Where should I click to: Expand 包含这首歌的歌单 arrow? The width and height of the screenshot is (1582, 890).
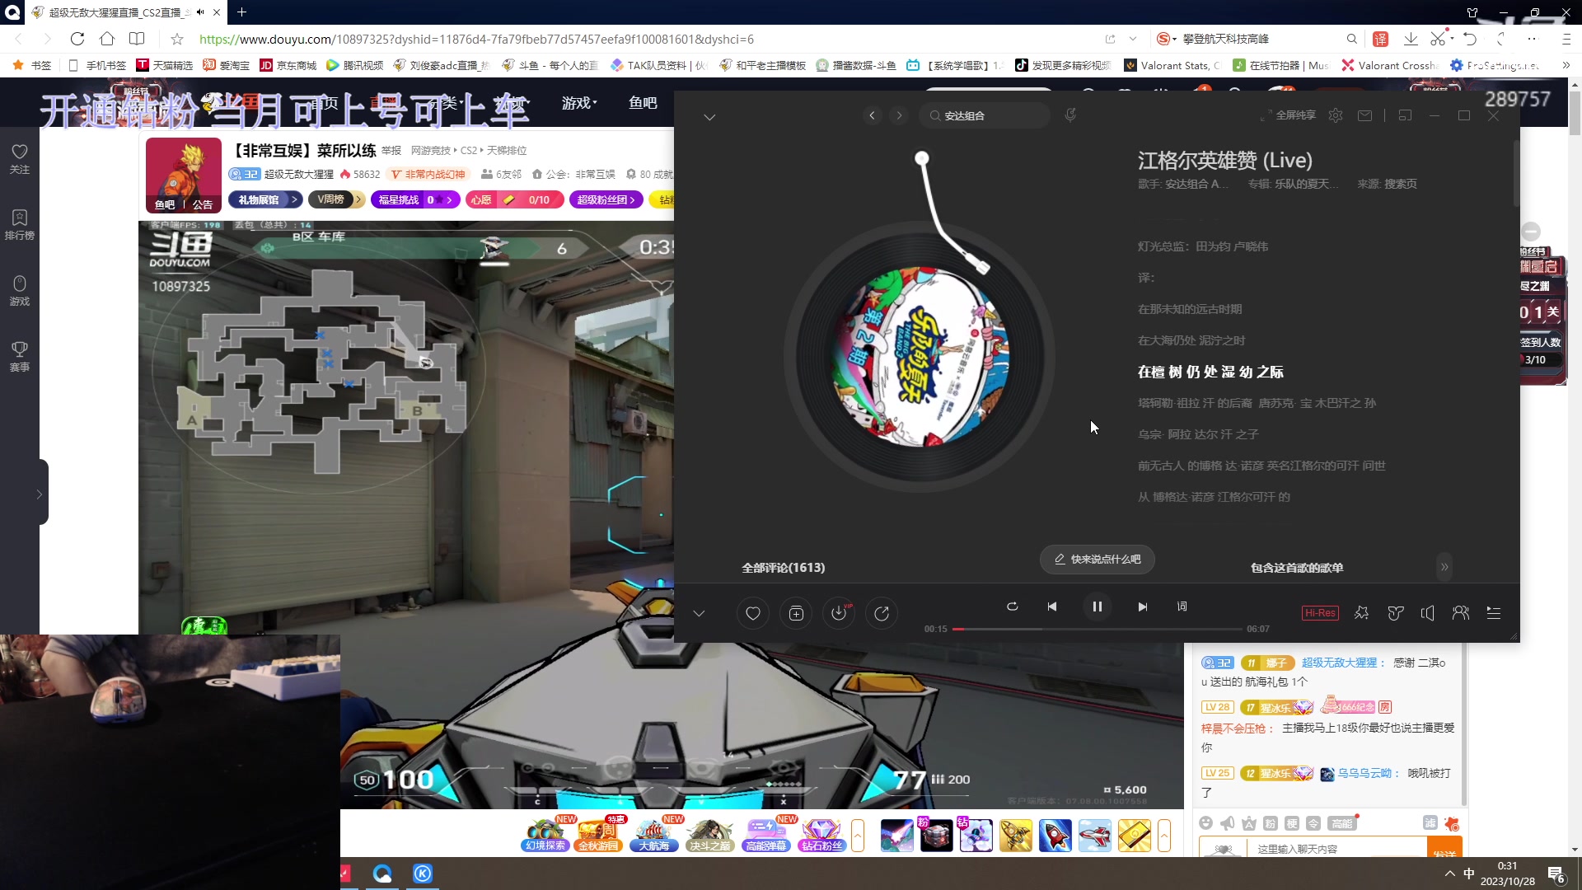tap(1444, 567)
